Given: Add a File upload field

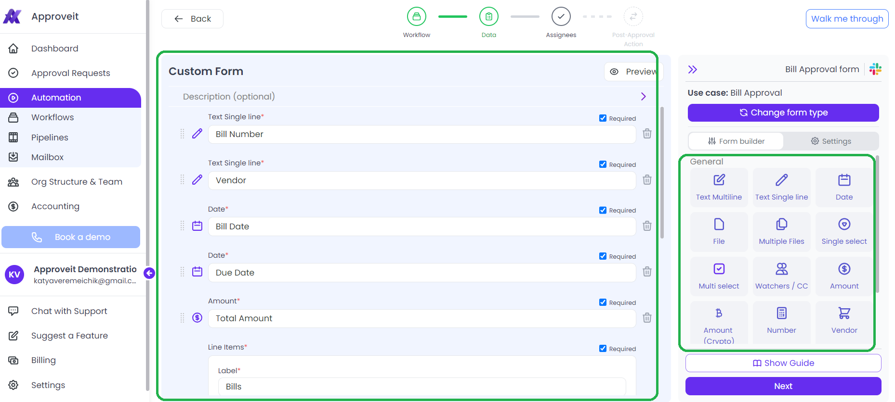Looking at the screenshot, I should pyautogui.click(x=719, y=232).
